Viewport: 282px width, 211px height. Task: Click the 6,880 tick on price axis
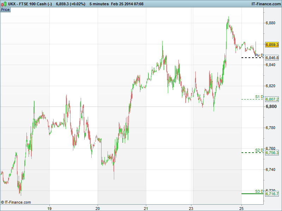[270, 23]
